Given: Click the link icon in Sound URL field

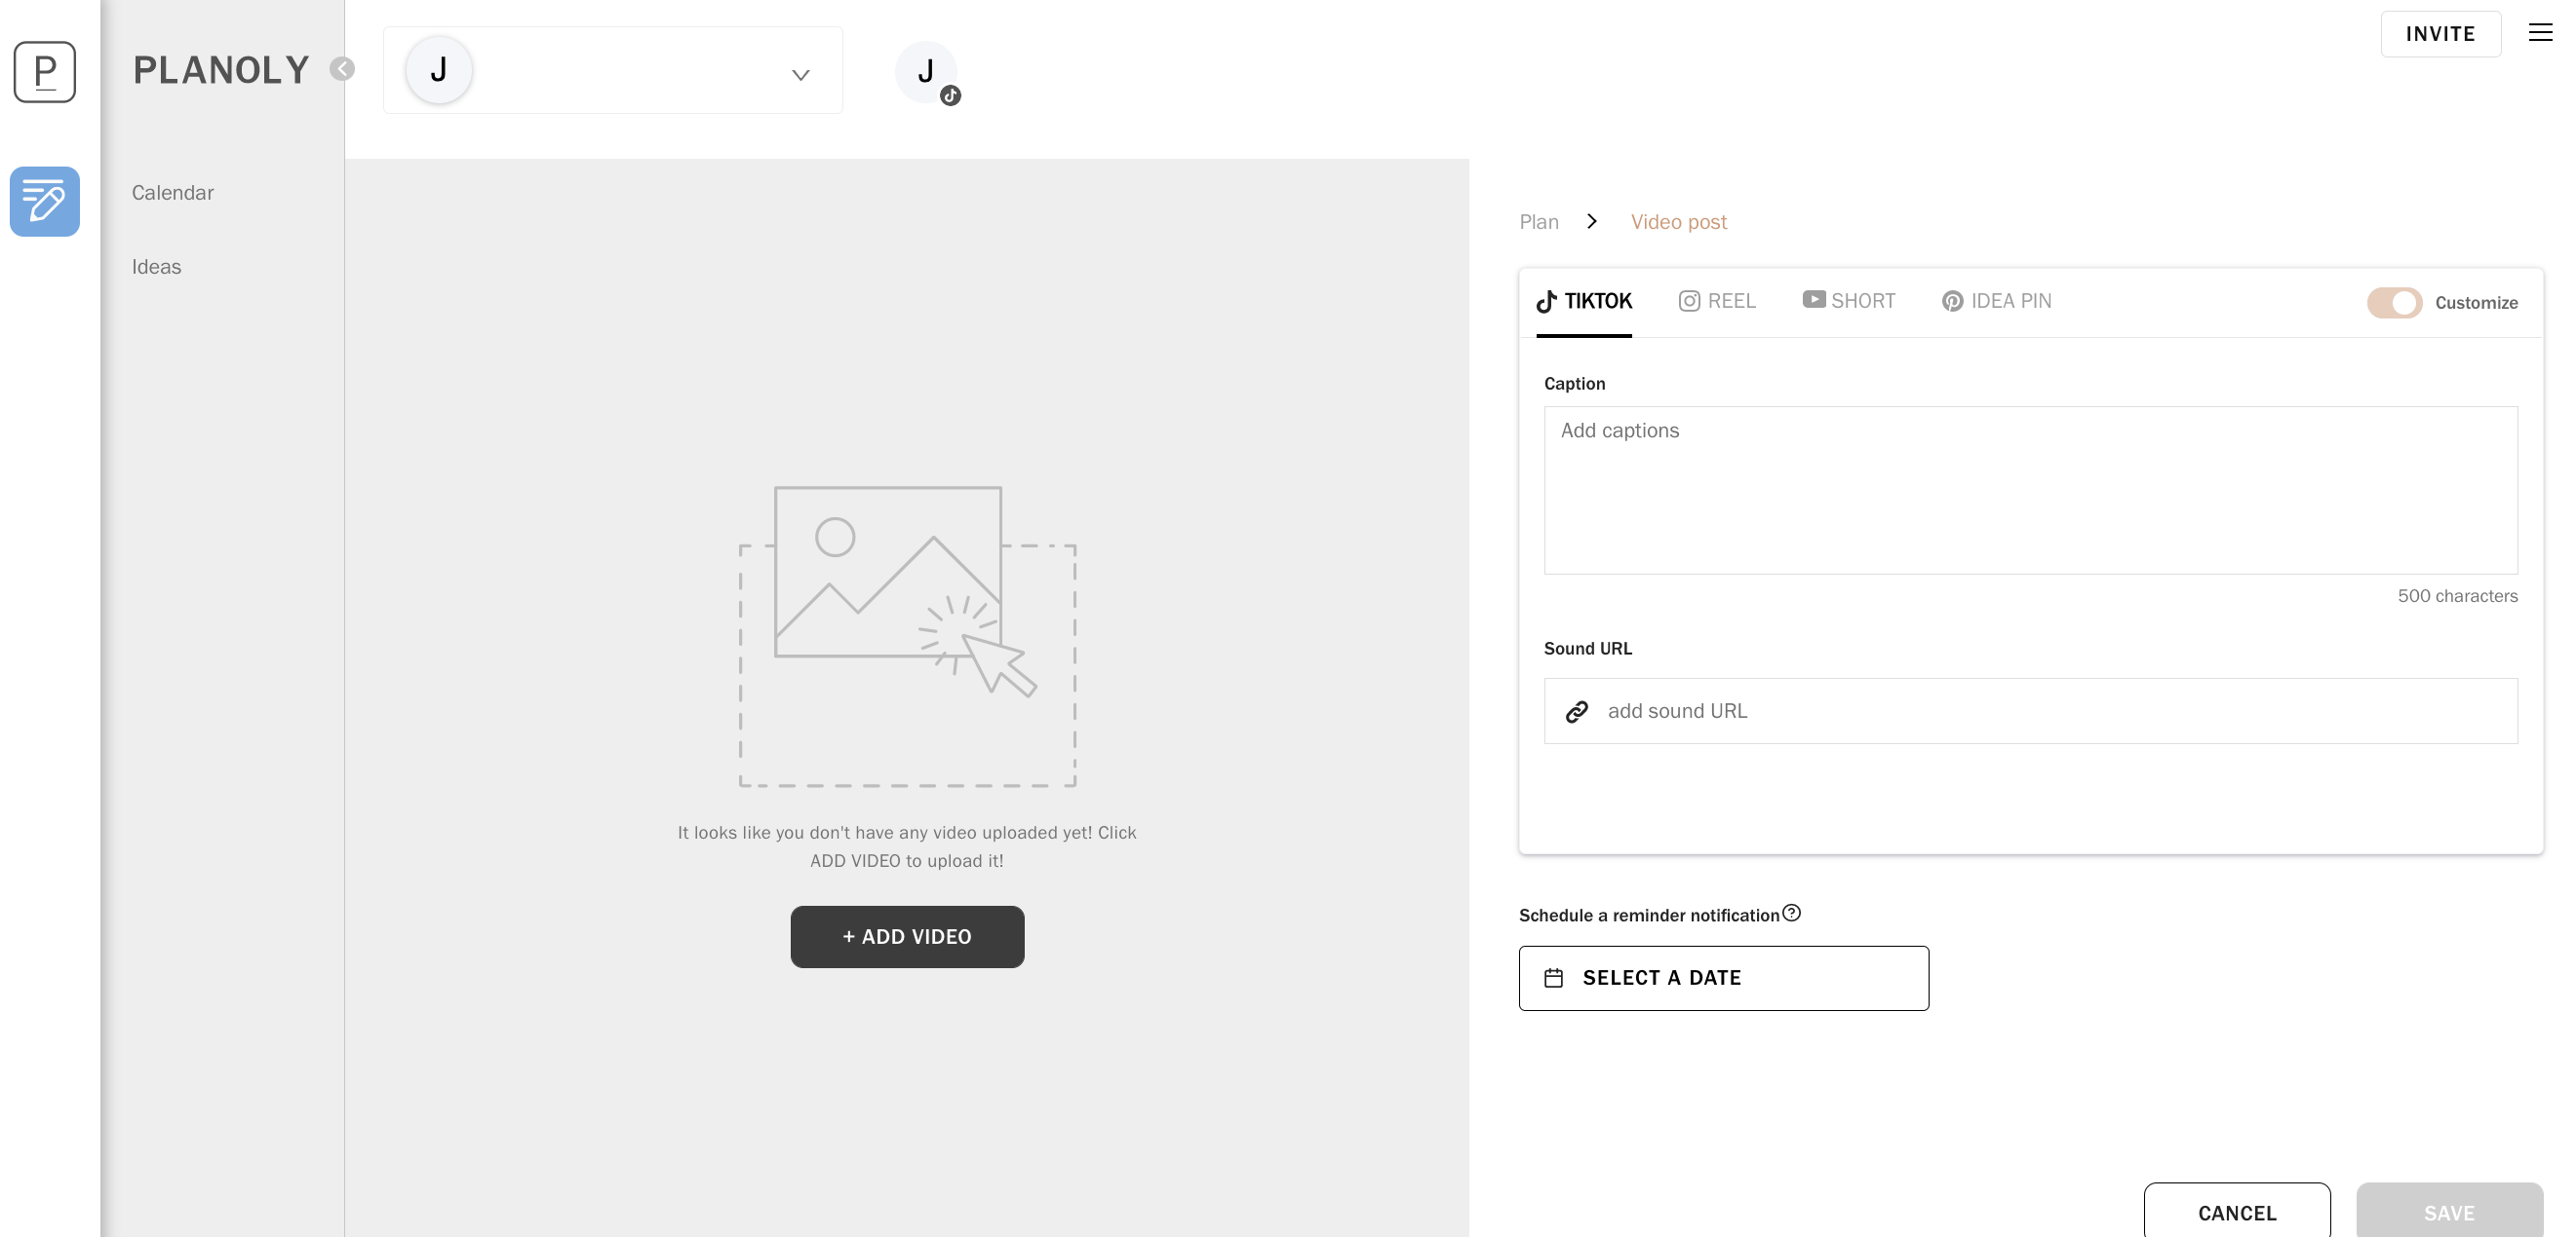Looking at the screenshot, I should (1577, 710).
